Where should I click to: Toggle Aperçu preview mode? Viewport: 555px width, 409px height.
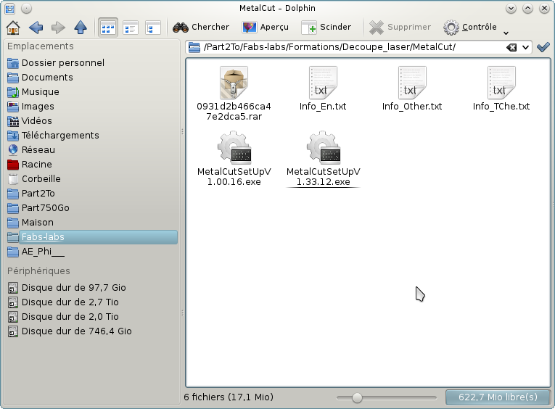(265, 28)
